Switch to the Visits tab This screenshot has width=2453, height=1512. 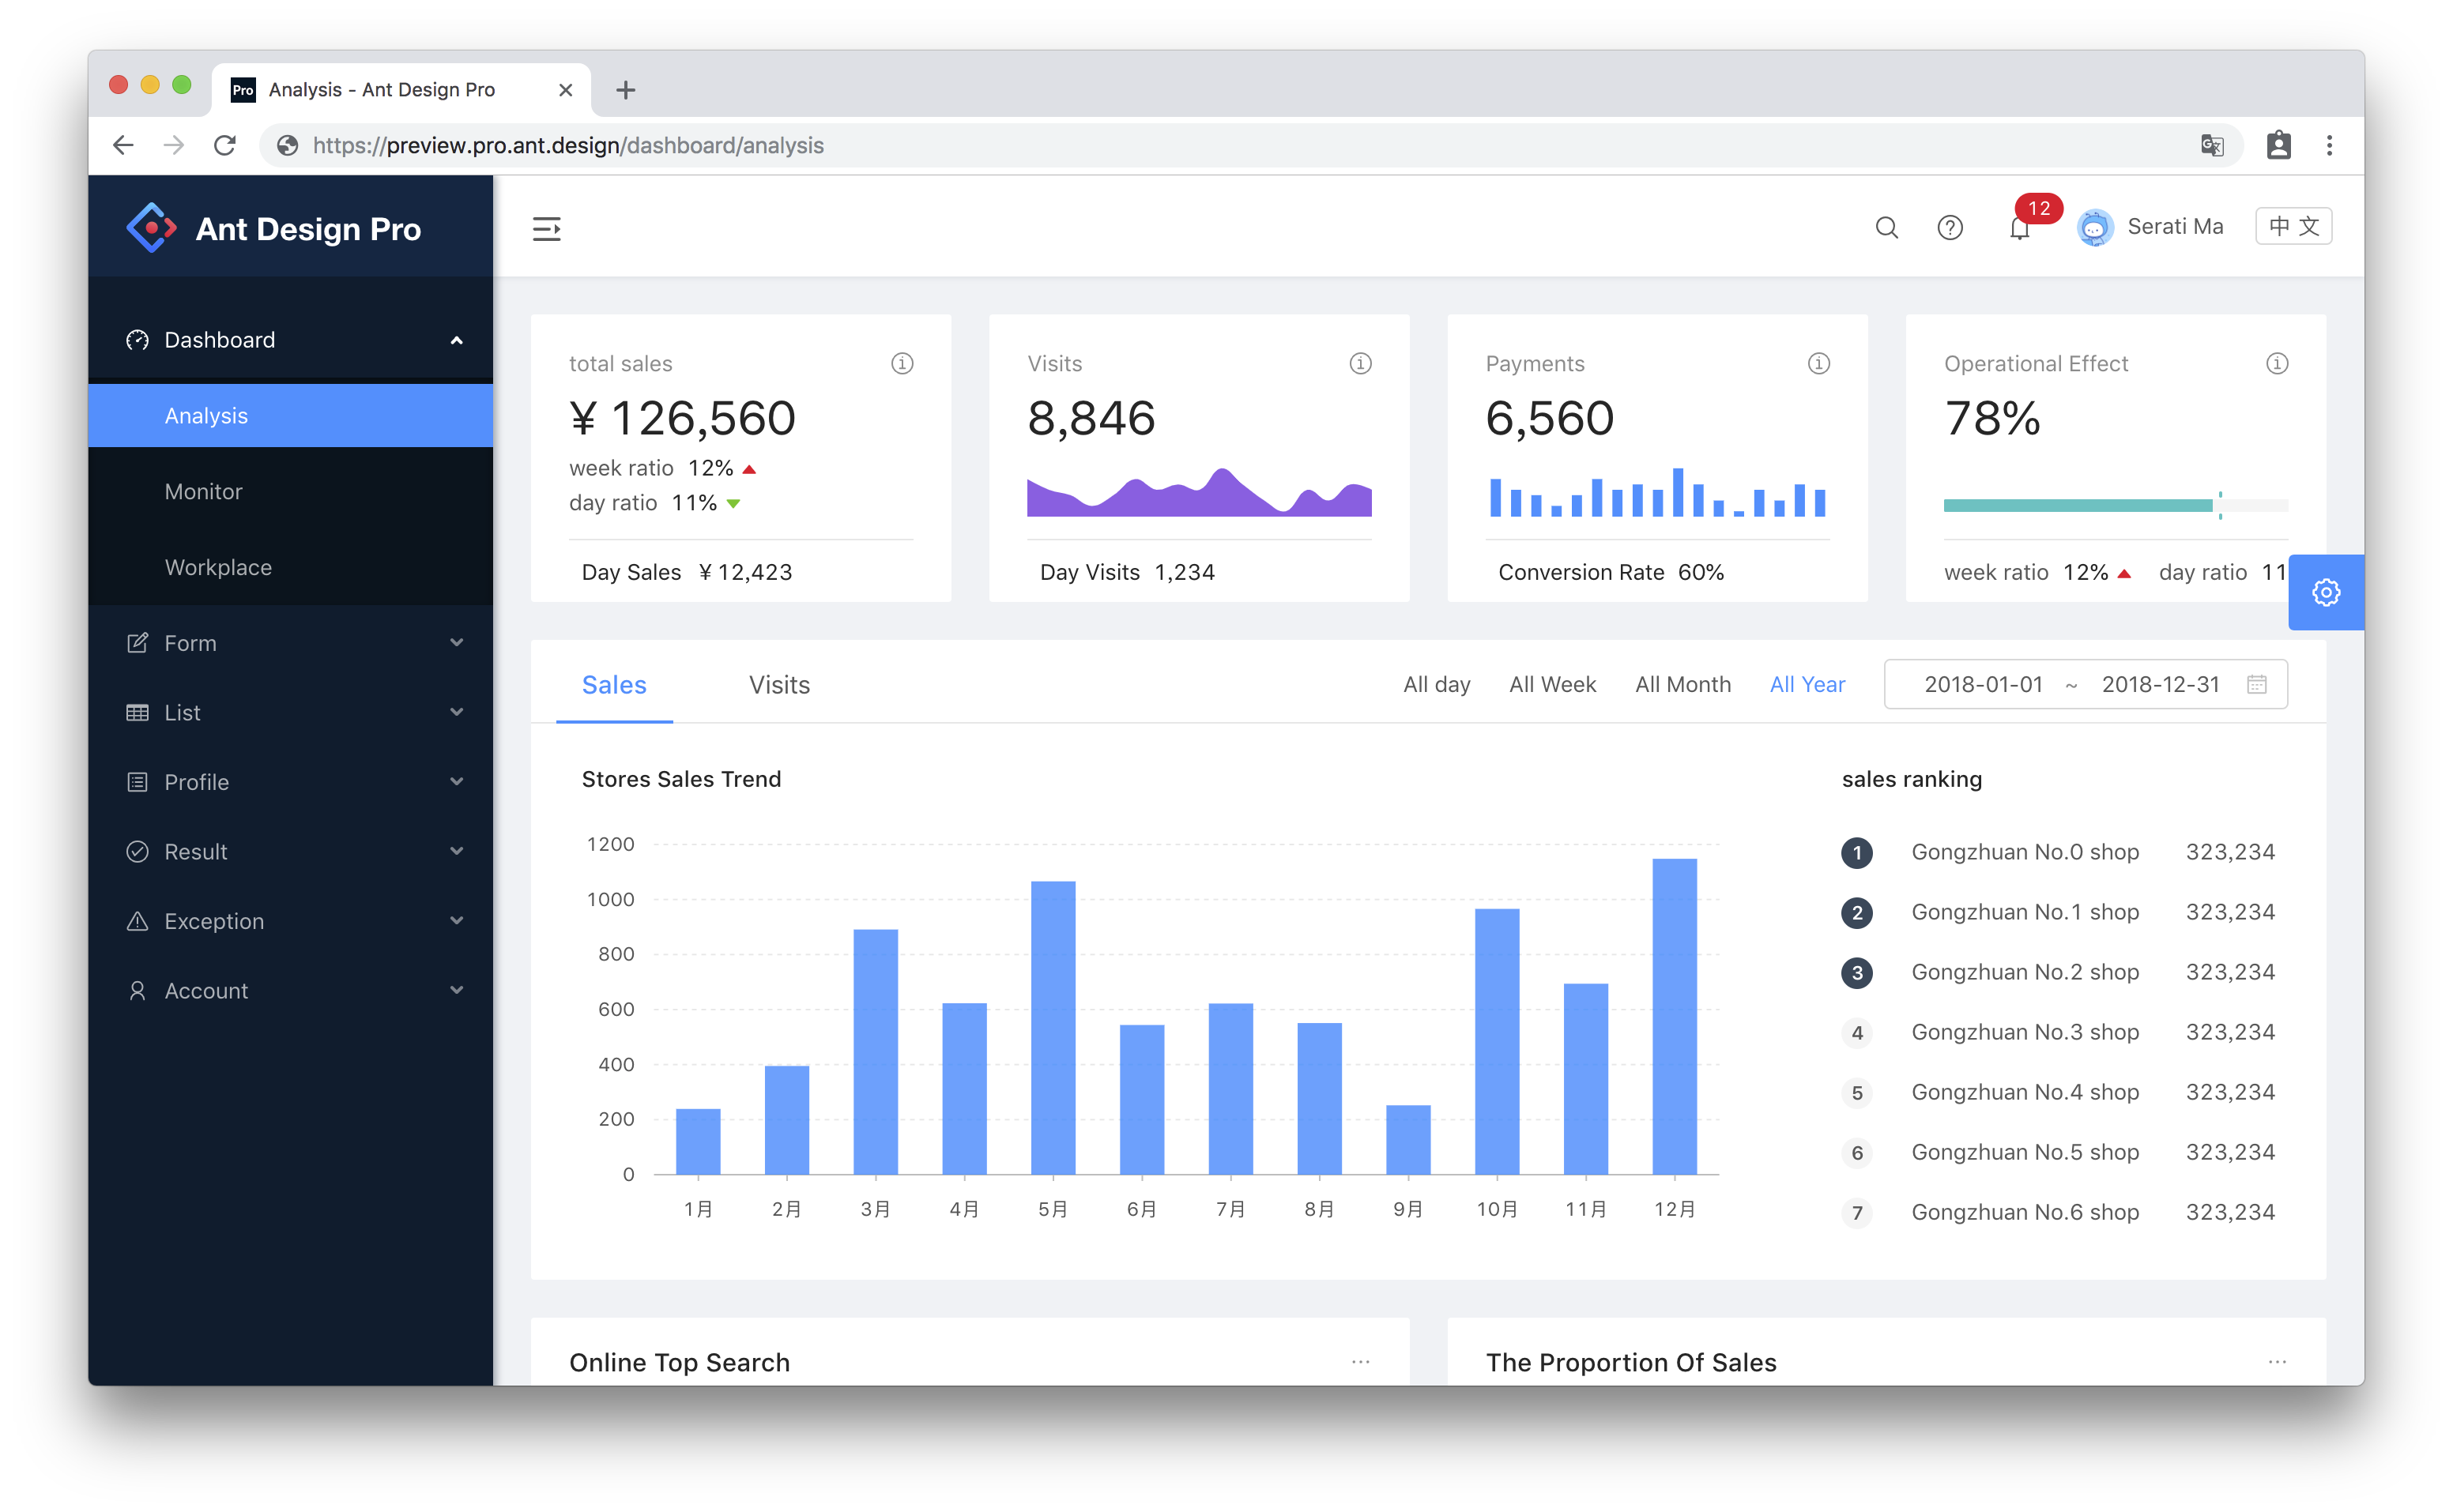pyautogui.click(x=778, y=683)
